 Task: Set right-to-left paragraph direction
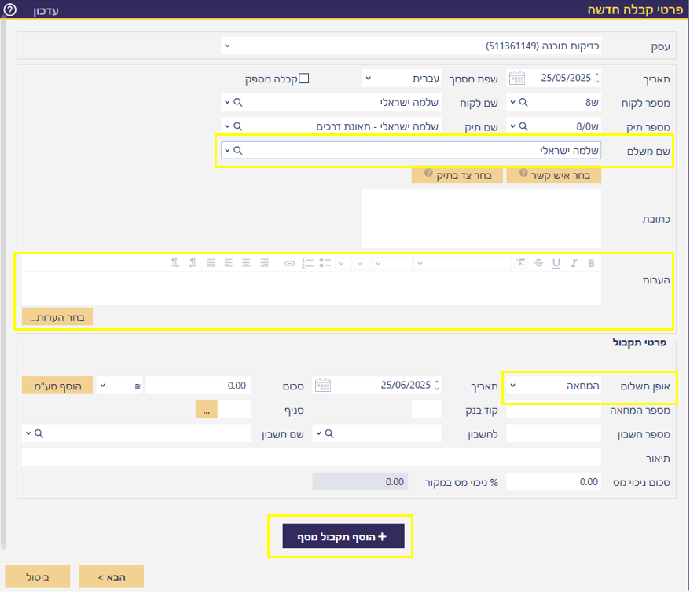(x=193, y=263)
